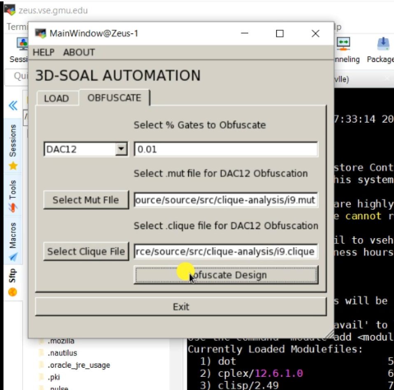The image size is (394, 390).
Task: Select the .pki folder in Sftp browser
Action: pyautogui.click(x=54, y=377)
